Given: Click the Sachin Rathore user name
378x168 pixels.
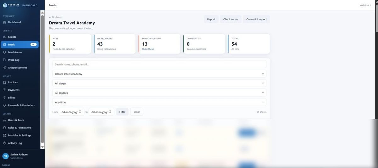Looking at the screenshot, I should tap(19, 154).
